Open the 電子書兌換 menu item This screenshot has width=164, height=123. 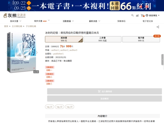pyautogui.click(x=148, y=21)
